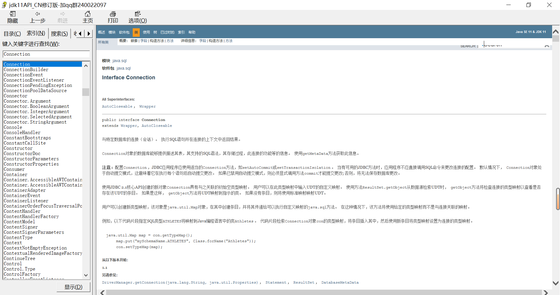Click the Javadoc SEARCH input field
The height and width of the screenshot is (295, 560).
pos(513,45)
